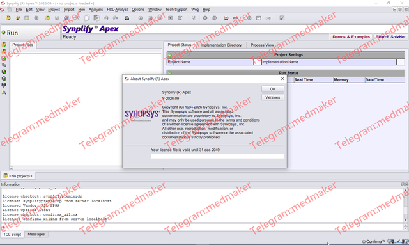Screen dimensions: 409x245
Task: Open the Analysis menu
Action: (96, 10)
